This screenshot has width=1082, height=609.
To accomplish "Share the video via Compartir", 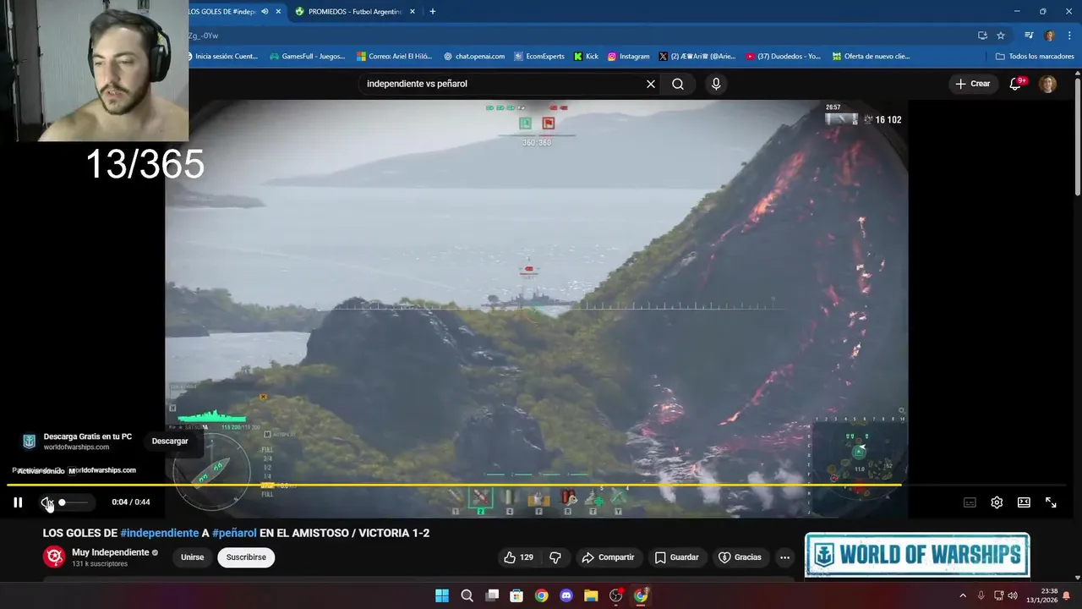I will point(607,557).
